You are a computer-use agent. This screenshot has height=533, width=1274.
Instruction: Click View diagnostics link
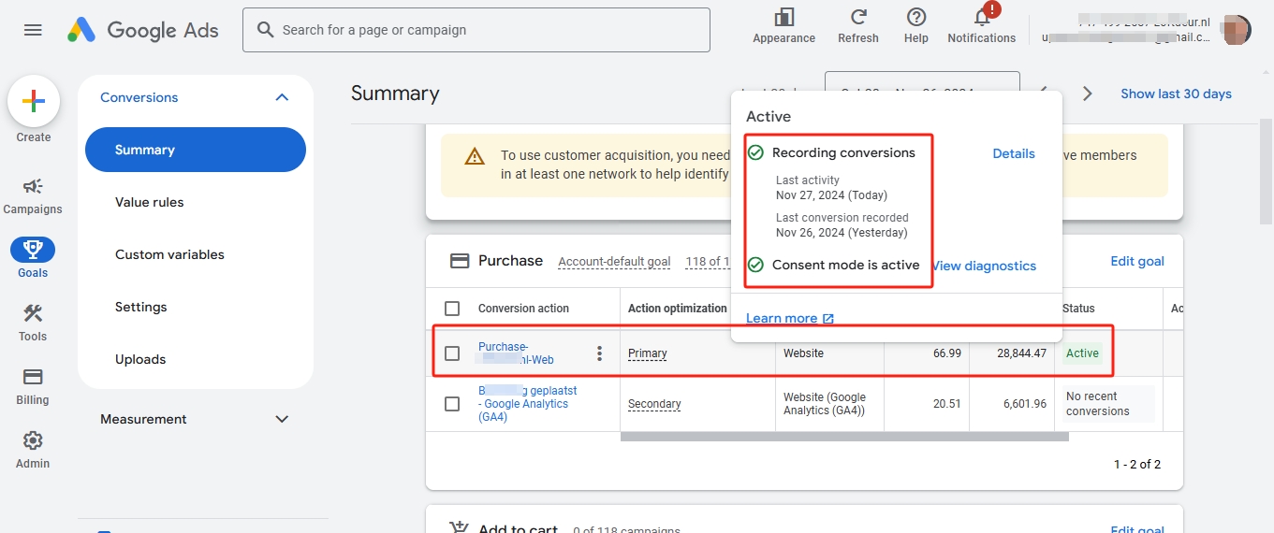pos(985,266)
